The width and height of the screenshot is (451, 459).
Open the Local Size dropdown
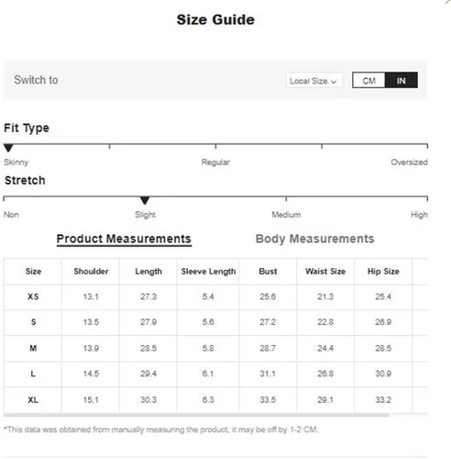(313, 81)
